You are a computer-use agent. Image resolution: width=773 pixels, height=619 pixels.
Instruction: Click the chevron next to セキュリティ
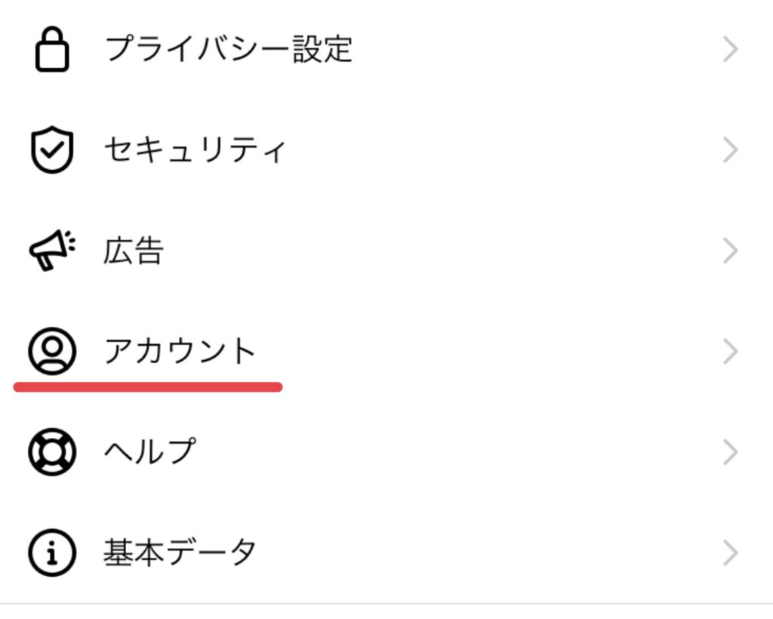pos(729,151)
